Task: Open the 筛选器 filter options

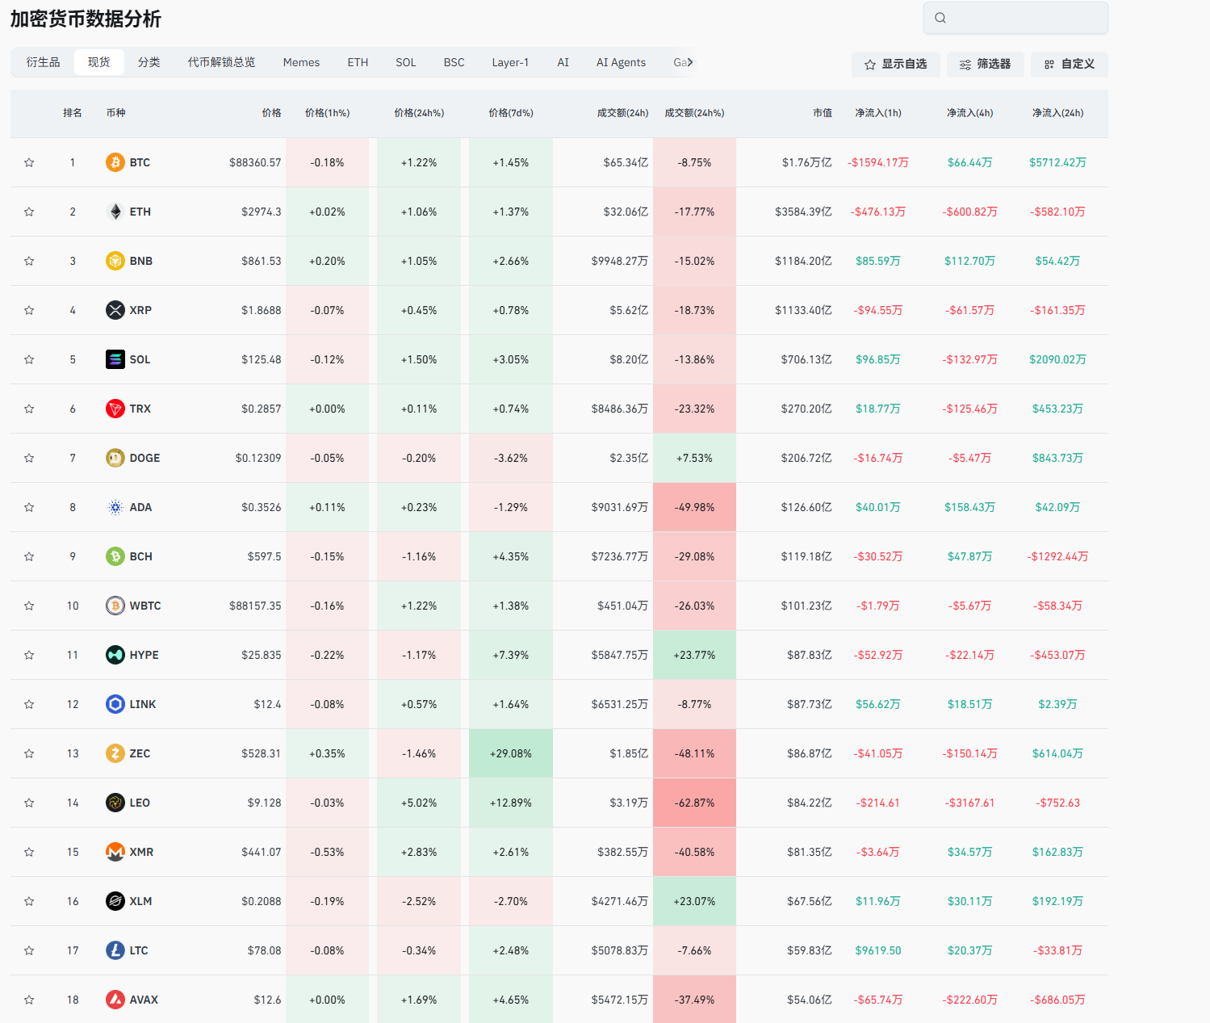Action: pyautogui.click(x=986, y=65)
